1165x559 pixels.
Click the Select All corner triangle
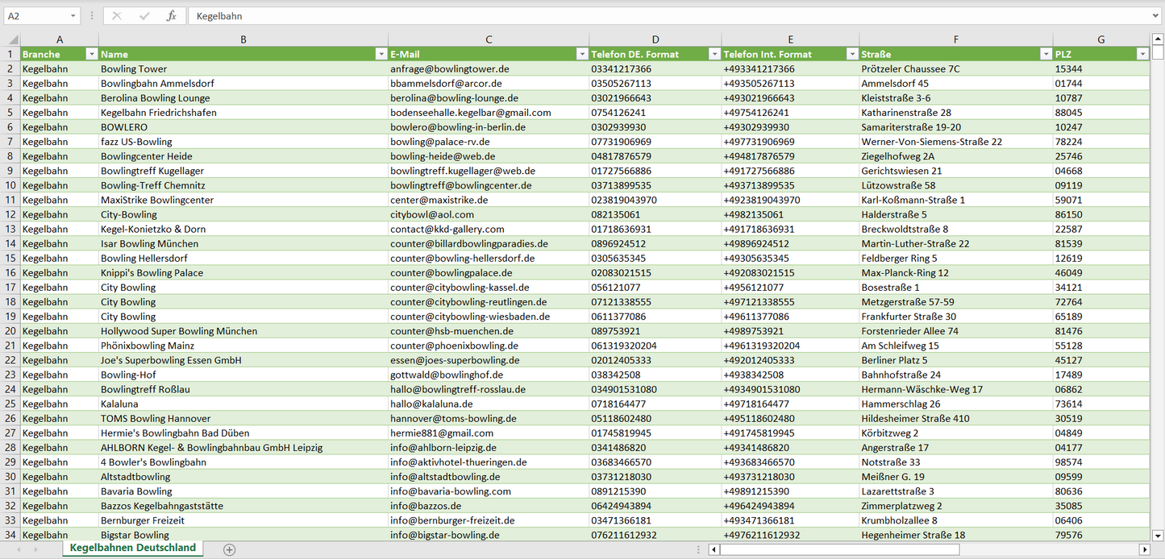(10, 39)
